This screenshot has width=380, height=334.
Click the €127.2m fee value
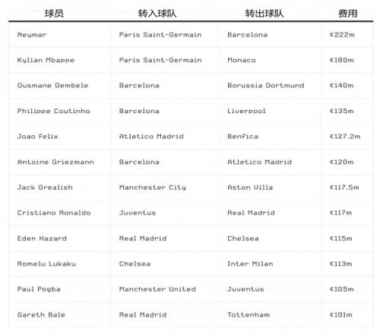point(345,137)
